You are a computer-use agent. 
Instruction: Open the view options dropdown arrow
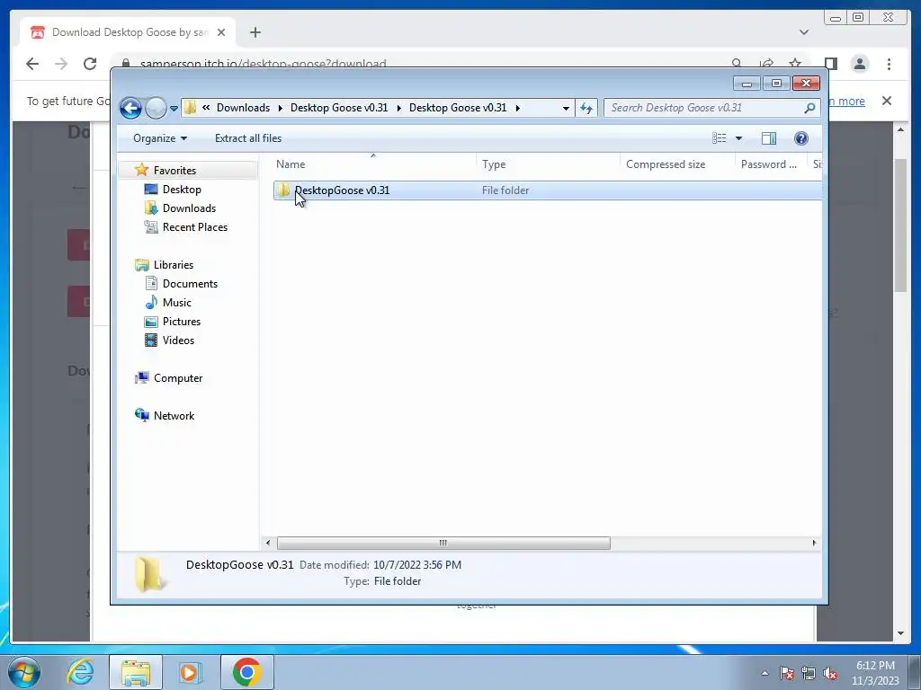(739, 138)
